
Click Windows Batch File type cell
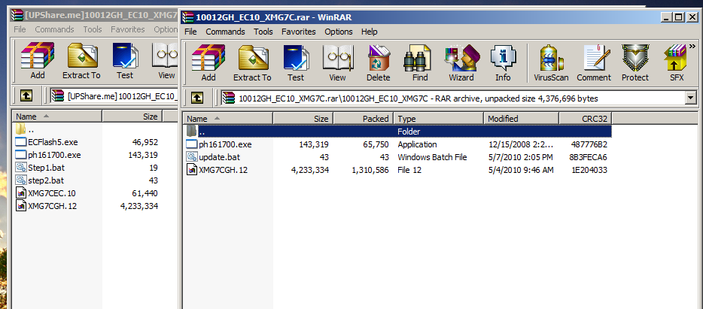432,157
